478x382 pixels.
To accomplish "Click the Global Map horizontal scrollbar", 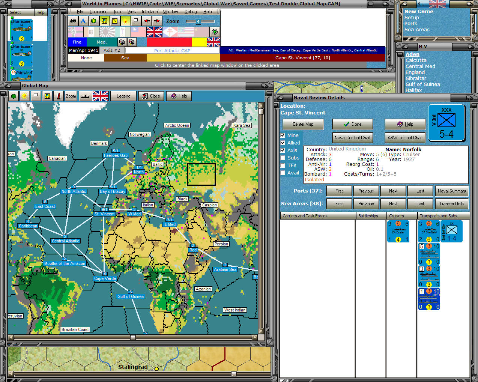I will click(133, 337).
